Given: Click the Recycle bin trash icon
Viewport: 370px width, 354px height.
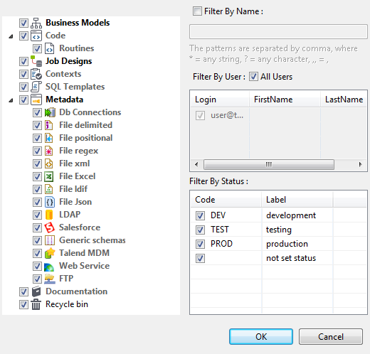Looking at the screenshot, I should pyautogui.click(x=36, y=304).
